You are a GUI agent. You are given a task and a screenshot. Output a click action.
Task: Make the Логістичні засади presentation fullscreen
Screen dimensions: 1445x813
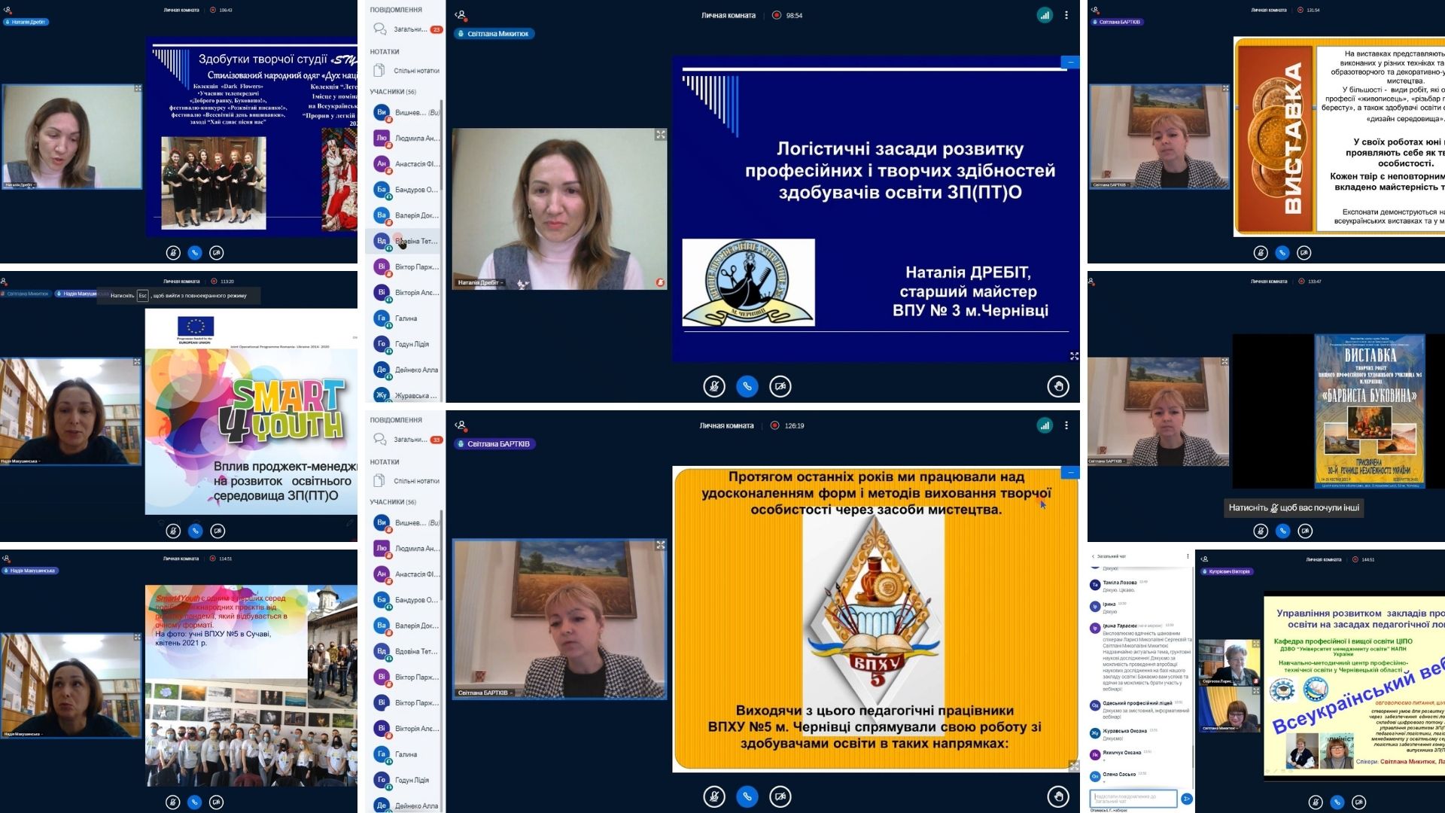pyautogui.click(x=1074, y=356)
